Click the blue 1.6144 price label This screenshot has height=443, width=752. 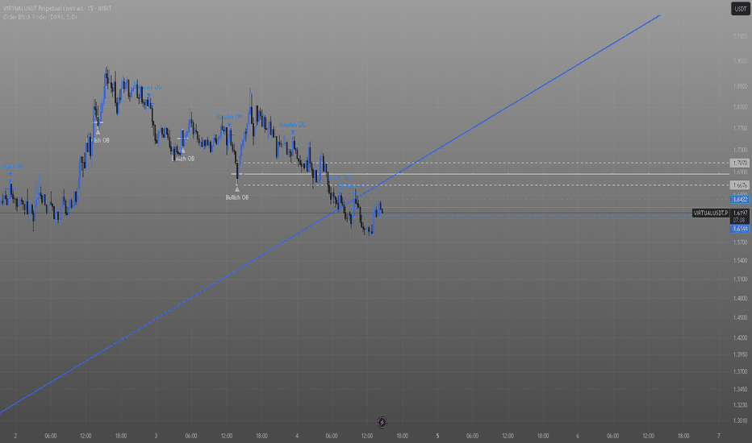[x=740, y=229]
